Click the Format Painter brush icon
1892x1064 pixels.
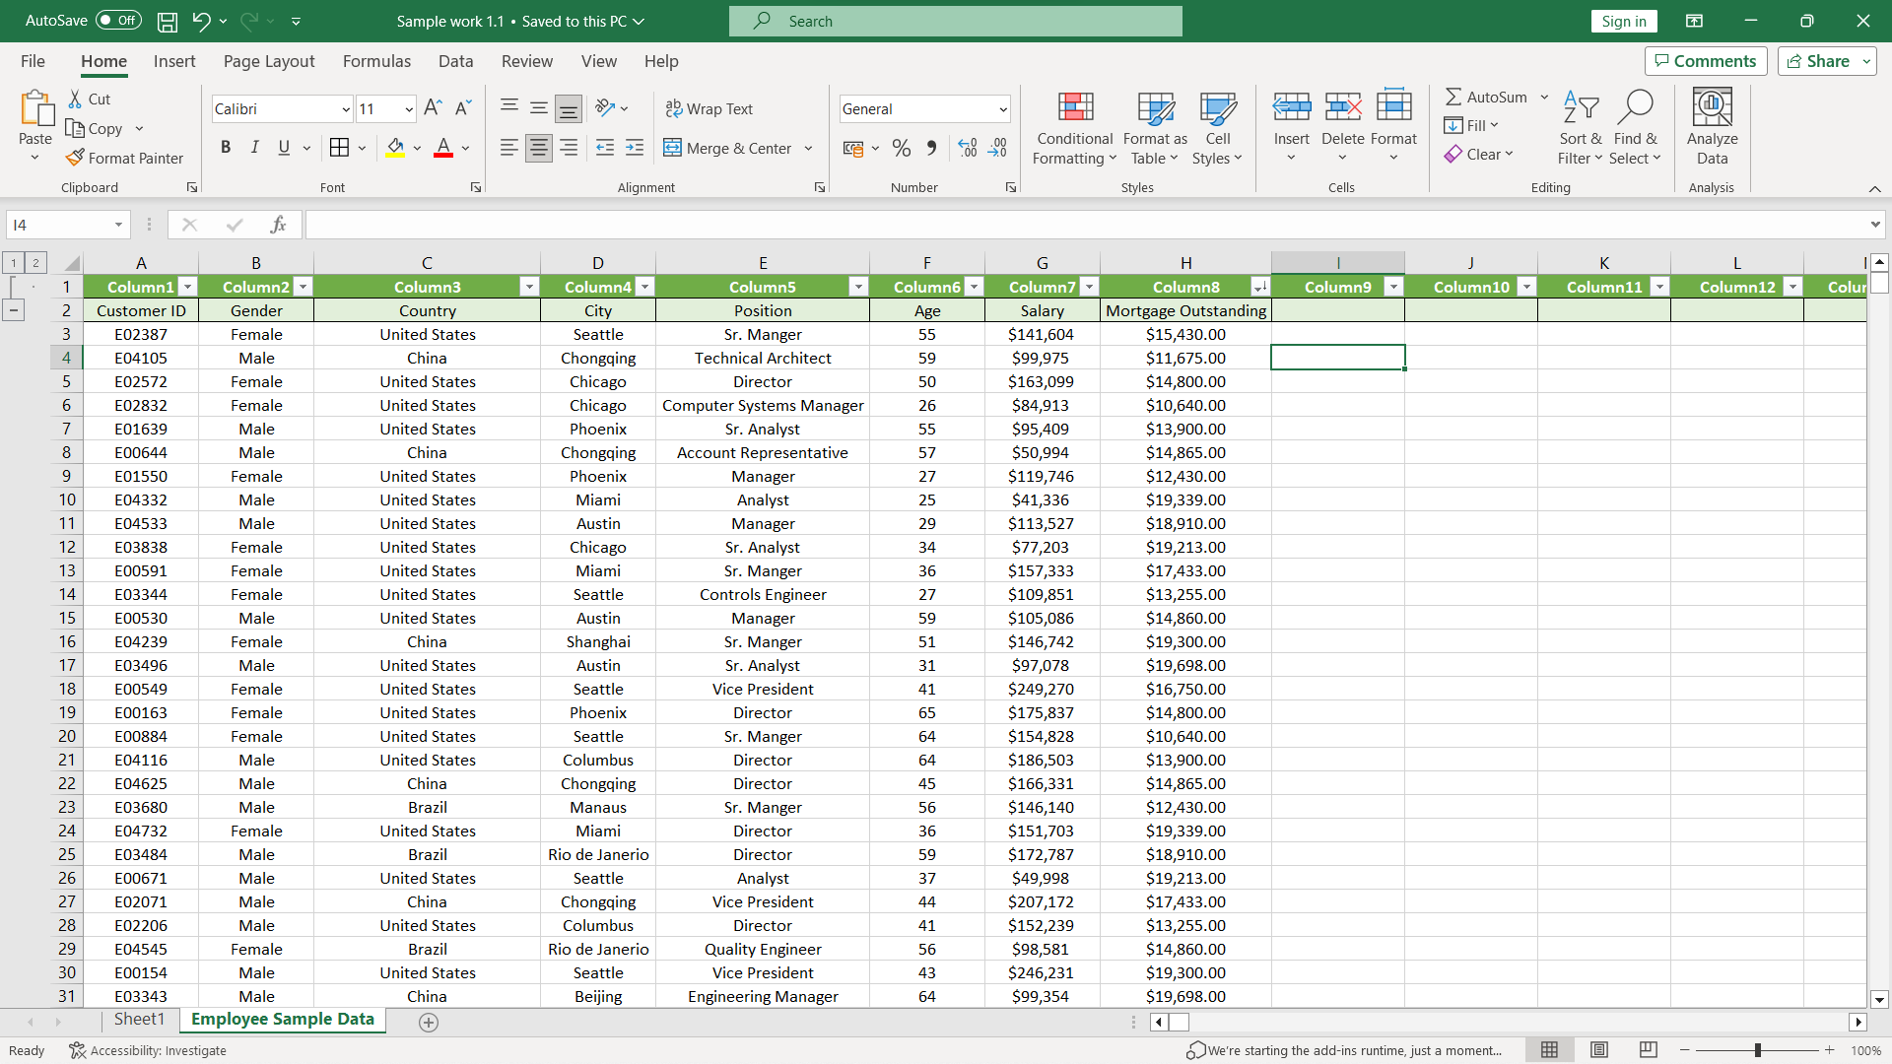pos(75,158)
